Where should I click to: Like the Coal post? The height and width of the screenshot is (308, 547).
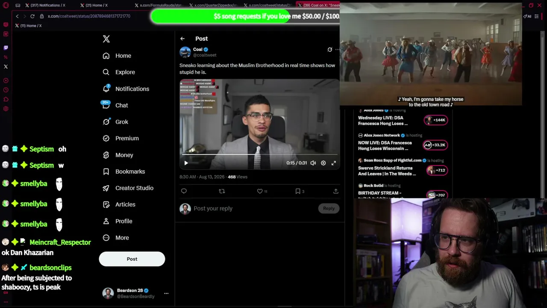click(x=260, y=191)
